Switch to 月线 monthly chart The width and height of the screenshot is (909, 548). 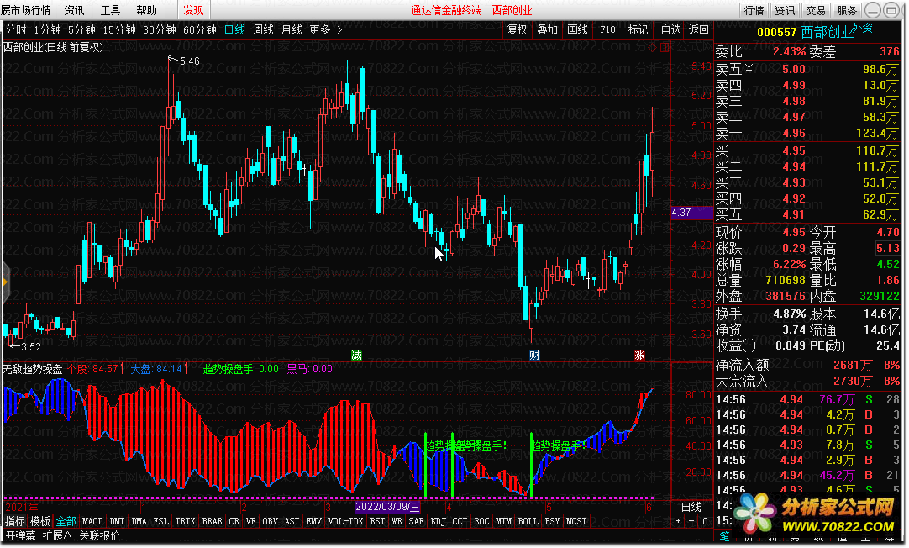[292, 29]
